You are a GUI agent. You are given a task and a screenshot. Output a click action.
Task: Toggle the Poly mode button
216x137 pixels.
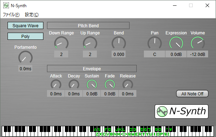(25, 36)
